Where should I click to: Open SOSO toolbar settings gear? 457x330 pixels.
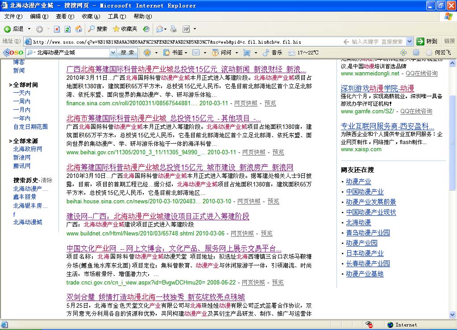click(416, 53)
